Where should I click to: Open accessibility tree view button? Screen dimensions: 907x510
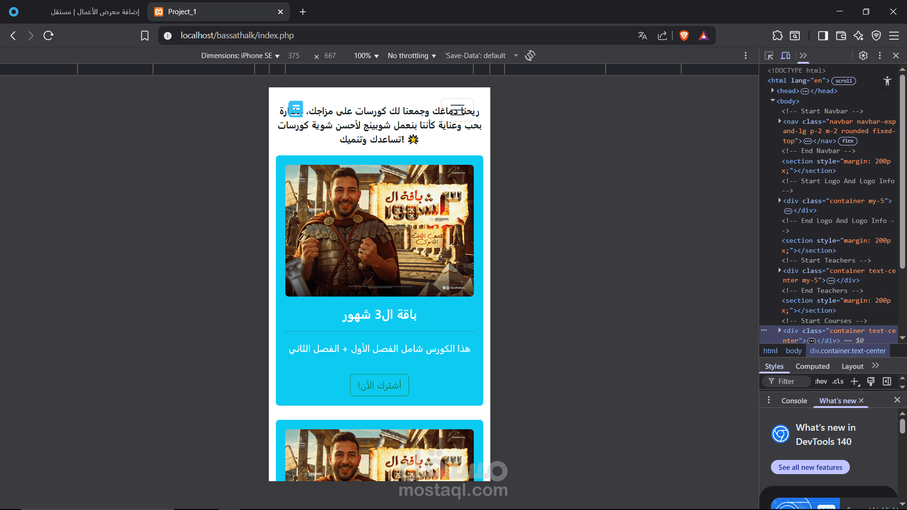[887, 81]
